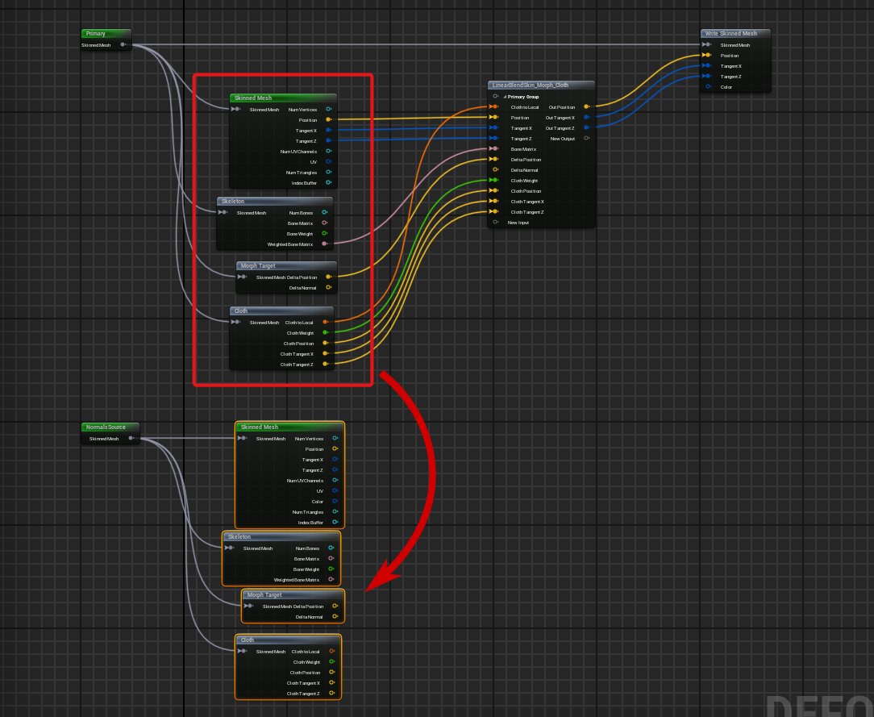Click the green Cloth Weight output pin in red box
Viewport: 874px width, 717px height.
(324, 332)
